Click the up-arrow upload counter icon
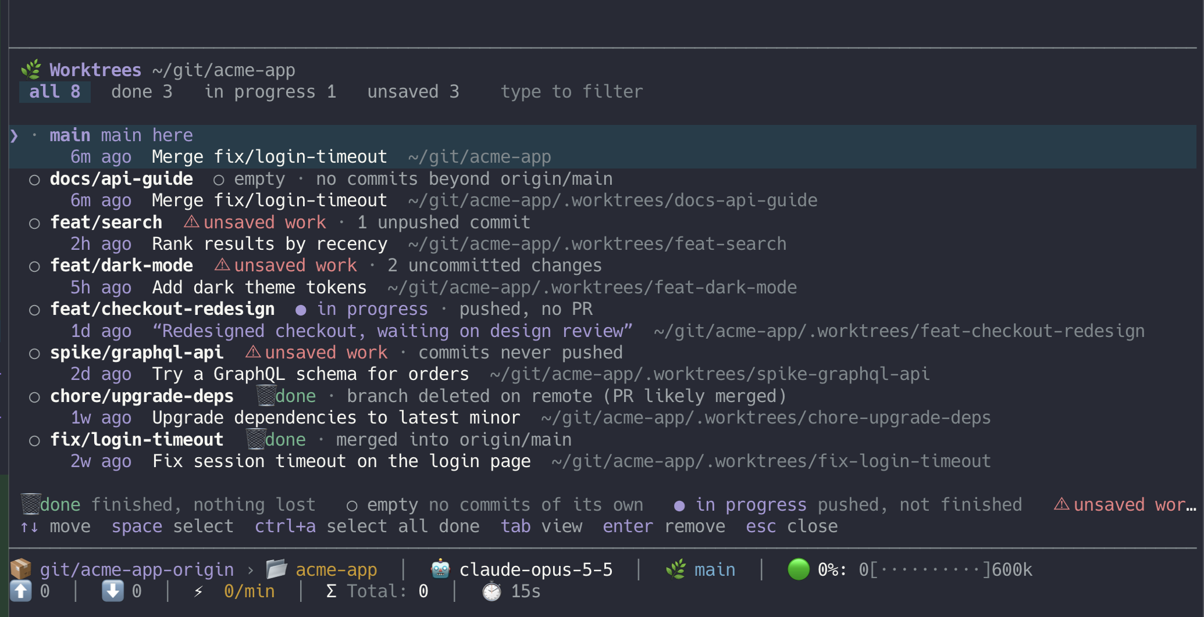This screenshot has height=617, width=1204. coord(21,591)
